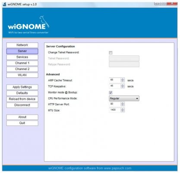Click the MTU Size label
Screen dimensions: 180x173
point(54,110)
